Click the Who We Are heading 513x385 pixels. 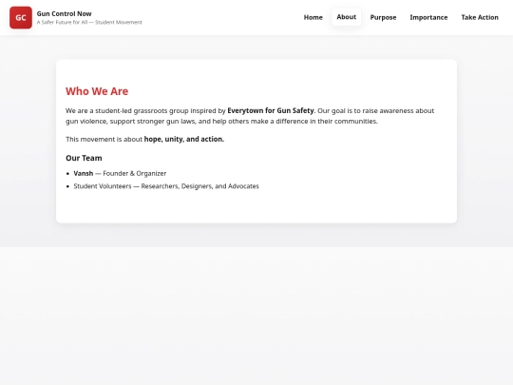[x=97, y=91]
